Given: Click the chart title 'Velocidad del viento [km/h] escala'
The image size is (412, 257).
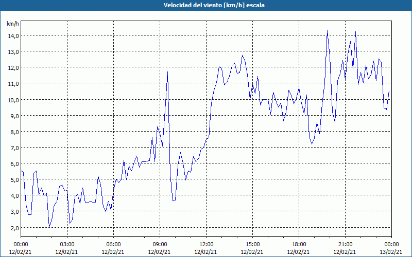Looking at the screenshot, I should (214, 5).
